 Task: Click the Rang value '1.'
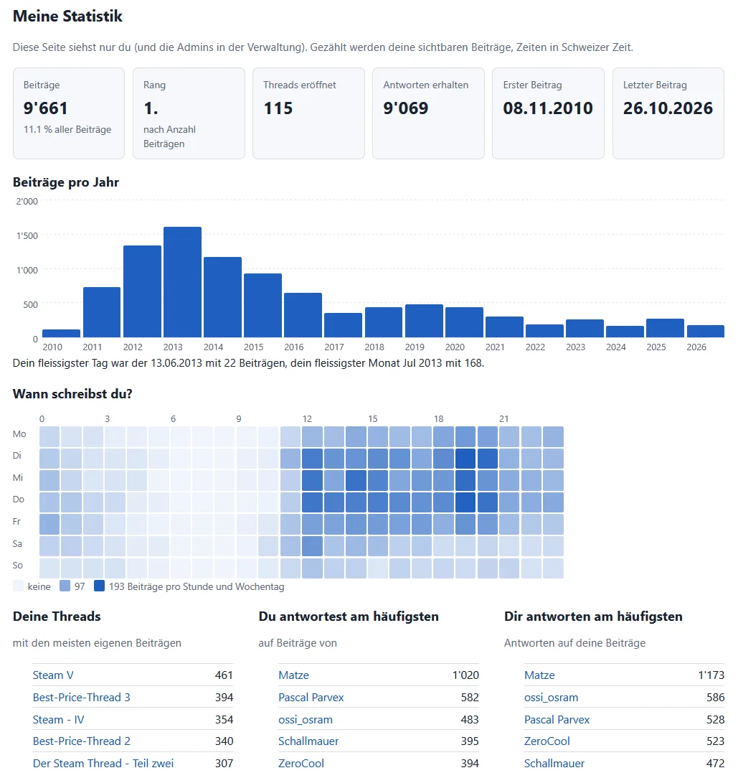pos(151,108)
